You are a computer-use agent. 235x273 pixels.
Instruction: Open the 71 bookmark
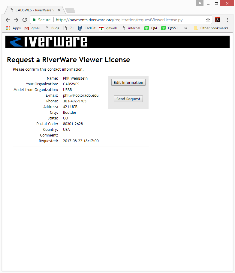click(x=69, y=28)
